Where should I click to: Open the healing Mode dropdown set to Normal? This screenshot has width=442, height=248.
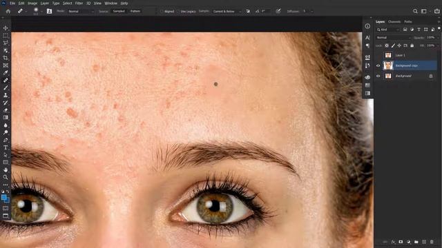(x=81, y=11)
